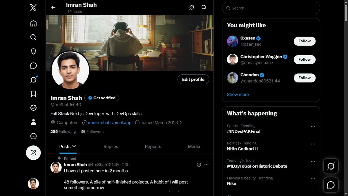348x196 pixels.
Task: Open #1DayToGoForHistoricDebate trend
Action: click(257, 166)
